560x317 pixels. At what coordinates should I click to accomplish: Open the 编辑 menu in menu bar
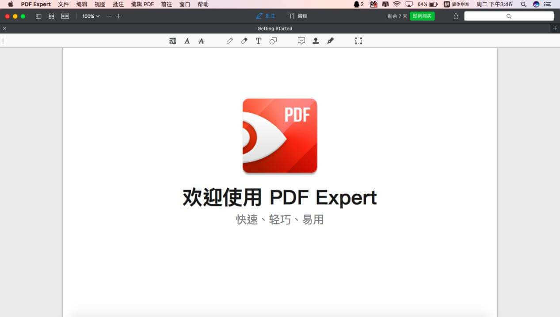point(82,4)
